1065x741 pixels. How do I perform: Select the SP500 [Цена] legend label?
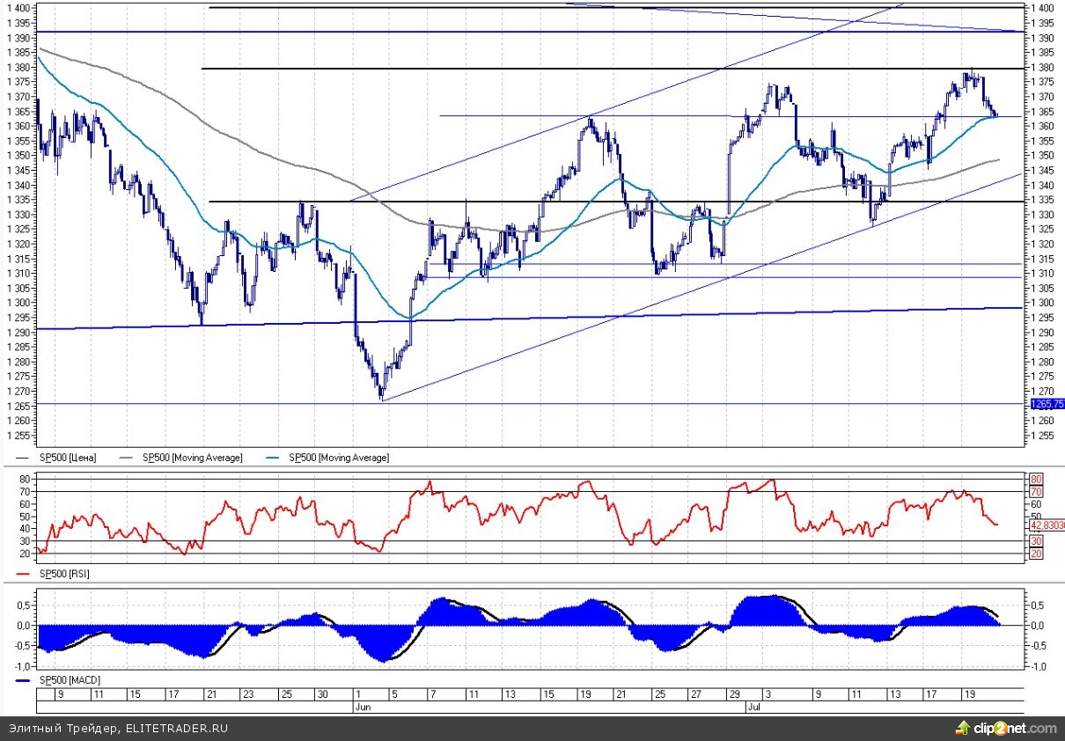[x=68, y=458]
